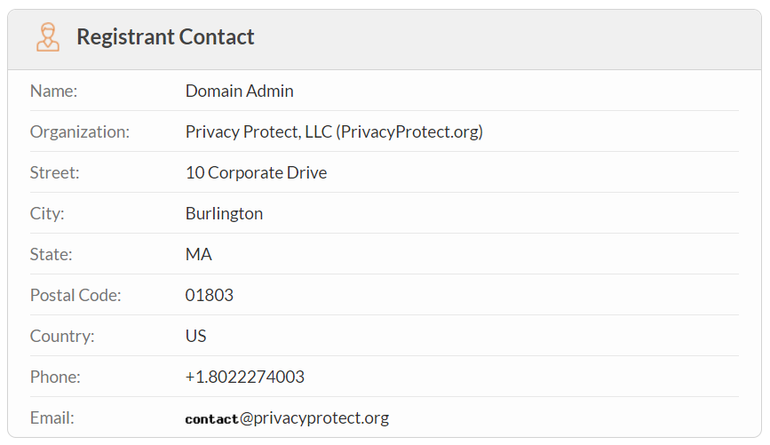Click the City: field label

point(47,214)
